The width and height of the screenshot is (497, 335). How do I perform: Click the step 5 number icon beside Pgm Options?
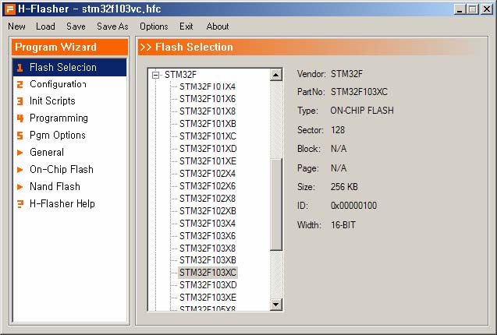(20, 136)
